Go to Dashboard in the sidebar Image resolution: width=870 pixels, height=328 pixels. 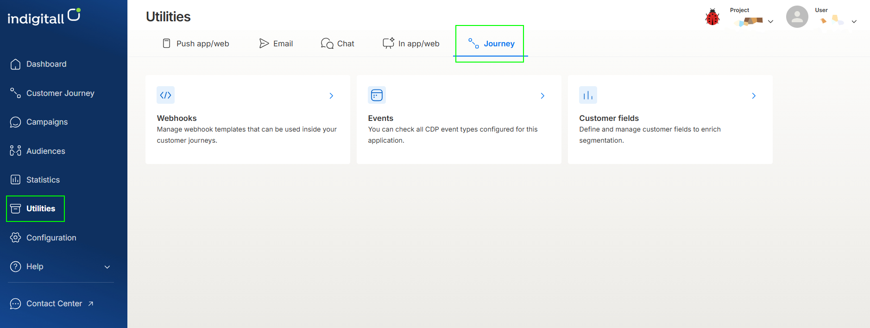[46, 64]
